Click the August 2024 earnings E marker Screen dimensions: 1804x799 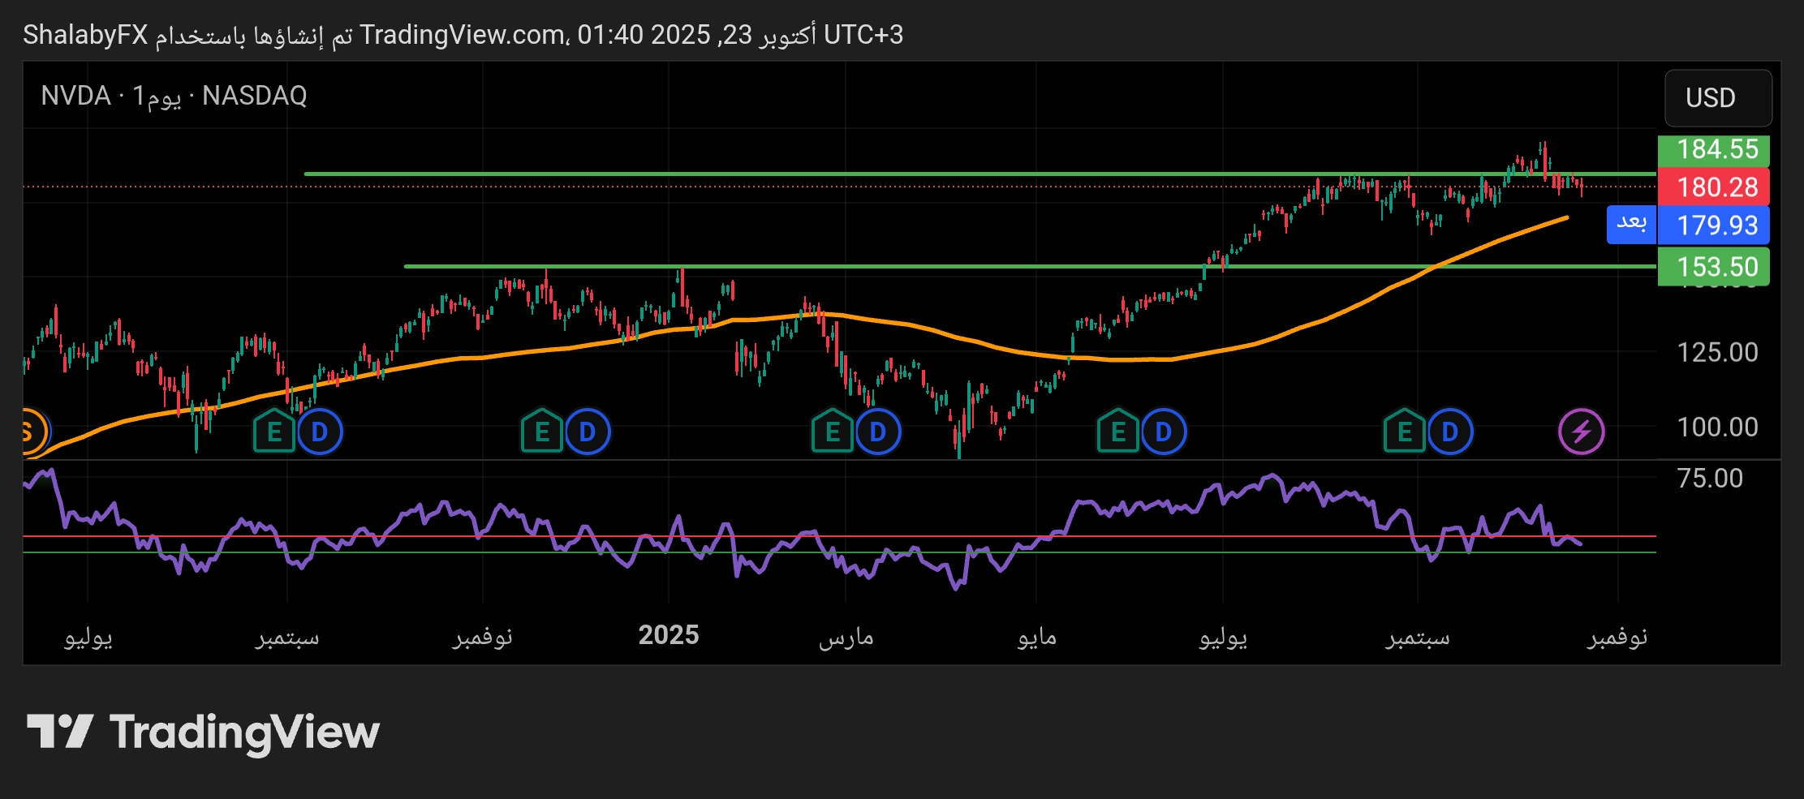click(x=274, y=432)
